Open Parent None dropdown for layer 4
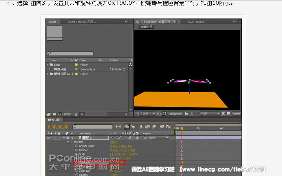 coord(159,138)
